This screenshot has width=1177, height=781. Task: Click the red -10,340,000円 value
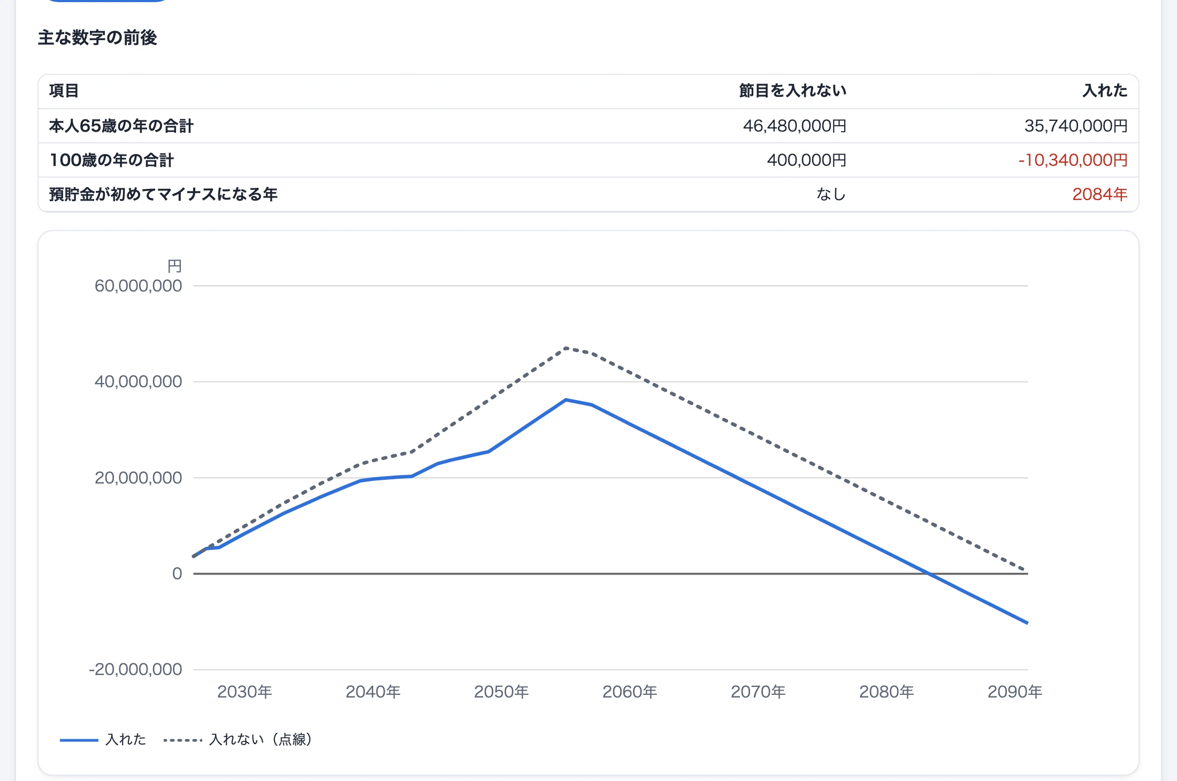(1073, 160)
